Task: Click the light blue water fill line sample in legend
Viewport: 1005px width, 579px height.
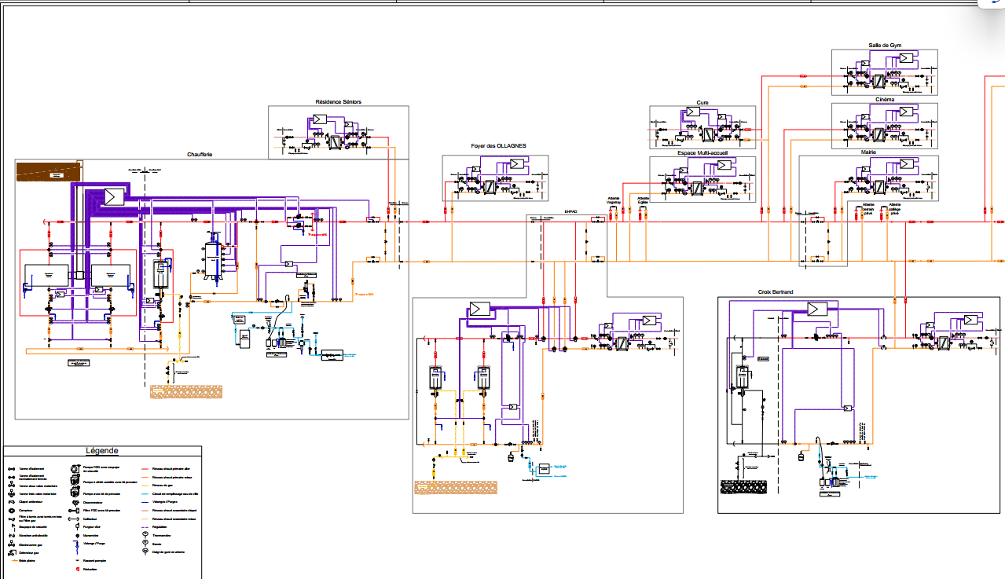Action: click(146, 493)
